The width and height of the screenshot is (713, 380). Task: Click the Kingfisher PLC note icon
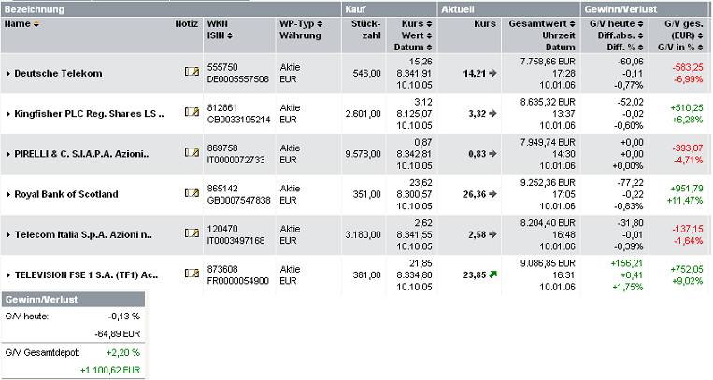[x=192, y=112]
